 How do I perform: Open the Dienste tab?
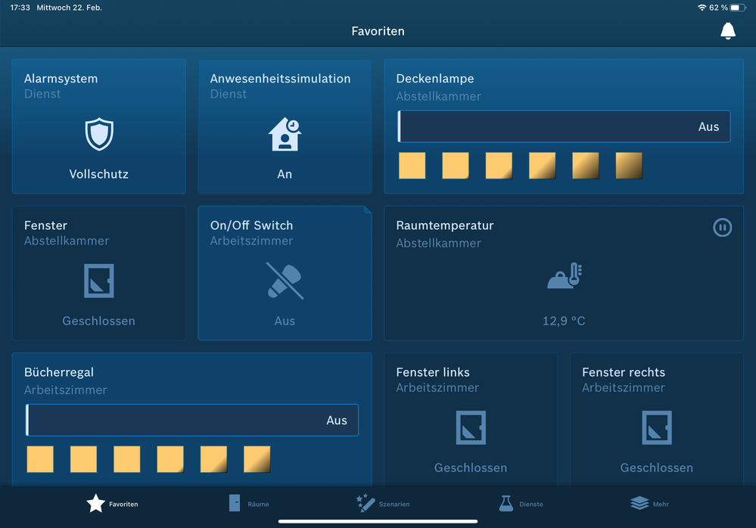coord(521,504)
